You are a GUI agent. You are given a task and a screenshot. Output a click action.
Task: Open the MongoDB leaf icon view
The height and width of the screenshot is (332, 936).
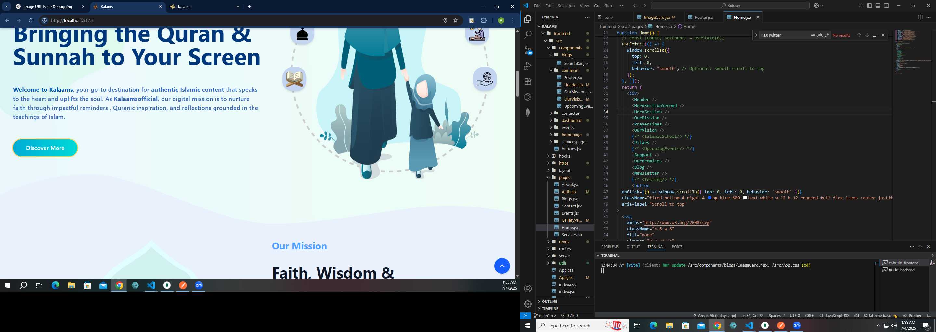tap(528, 113)
